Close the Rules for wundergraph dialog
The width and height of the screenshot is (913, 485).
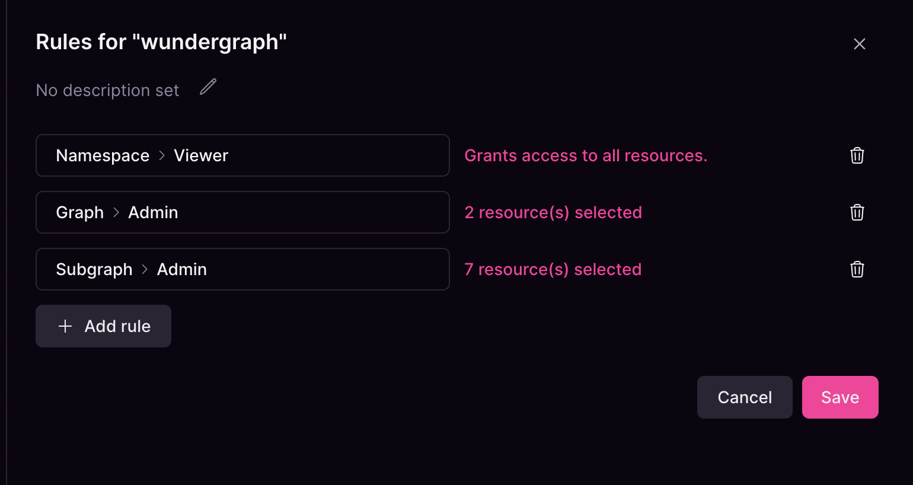860,44
